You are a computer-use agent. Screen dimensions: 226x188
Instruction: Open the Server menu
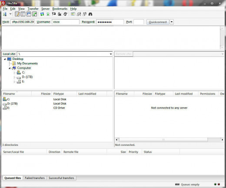tap(45, 9)
